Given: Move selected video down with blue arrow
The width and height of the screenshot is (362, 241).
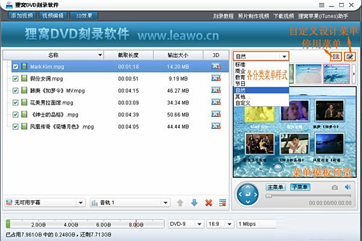Looking at the screenshot, I should pos(194,202).
